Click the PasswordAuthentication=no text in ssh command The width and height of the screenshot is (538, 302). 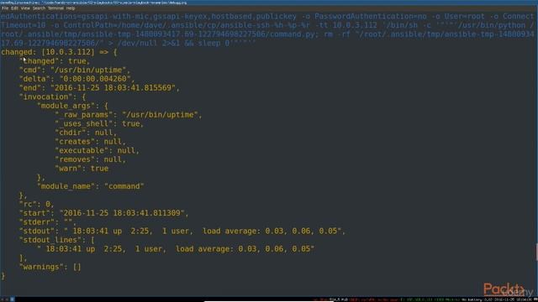371,17
